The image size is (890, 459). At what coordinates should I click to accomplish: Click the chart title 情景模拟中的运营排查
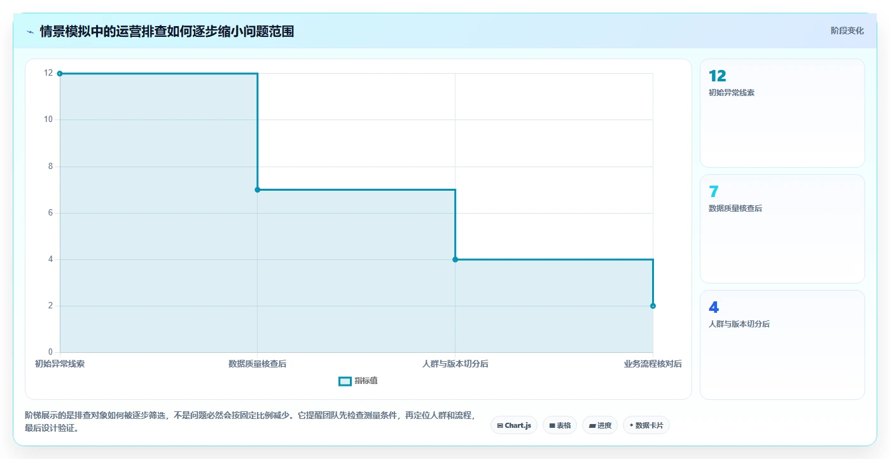pyautogui.click(x=167, y=32)
